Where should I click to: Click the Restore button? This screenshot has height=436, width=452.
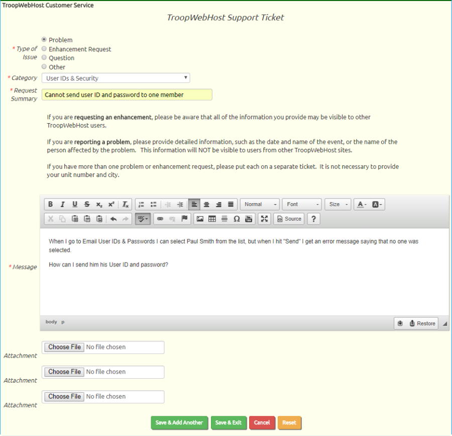pos(422,323)
